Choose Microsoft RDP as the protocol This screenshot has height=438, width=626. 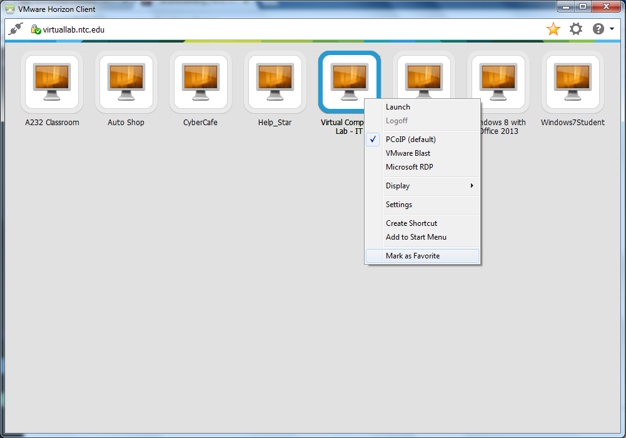409,167
